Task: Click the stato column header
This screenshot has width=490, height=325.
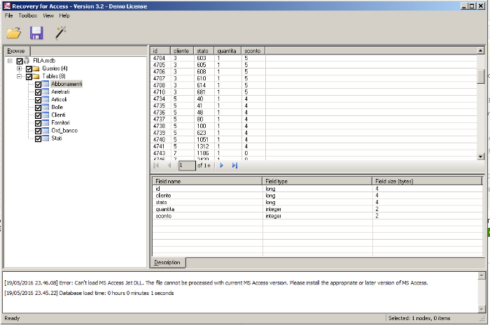Action: click(204, 51)
